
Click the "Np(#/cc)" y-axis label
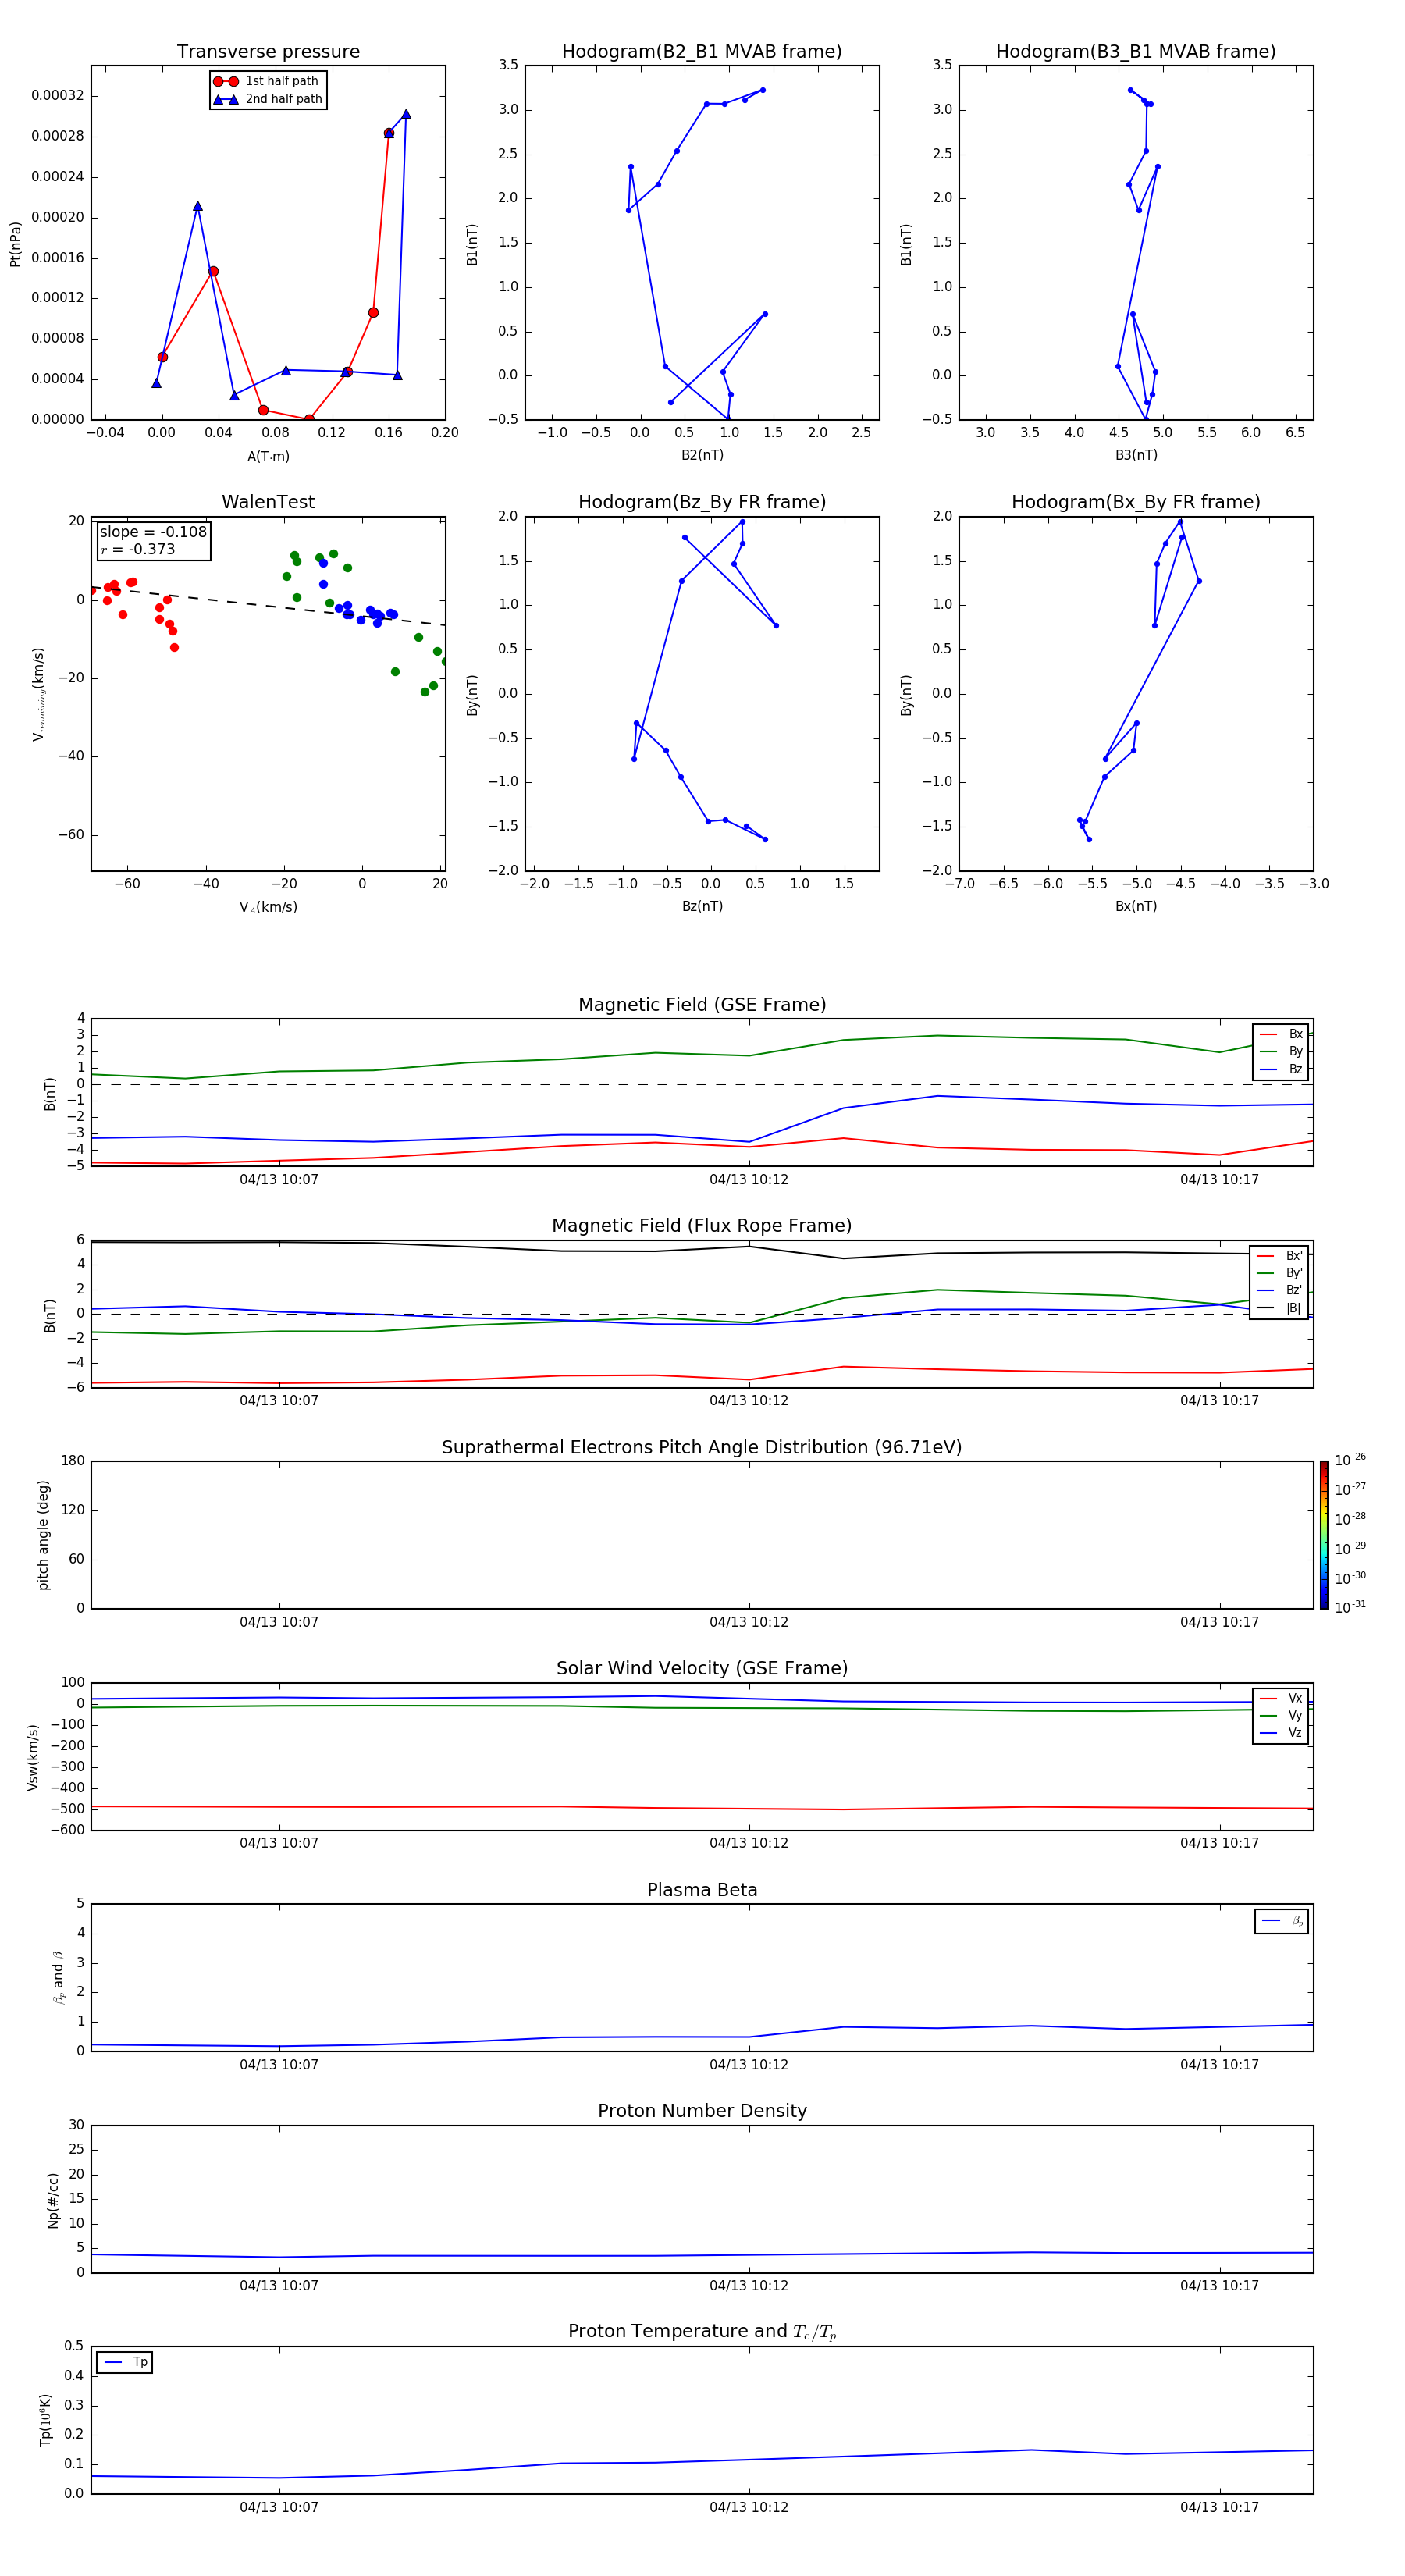click(x=53, y=2199)
